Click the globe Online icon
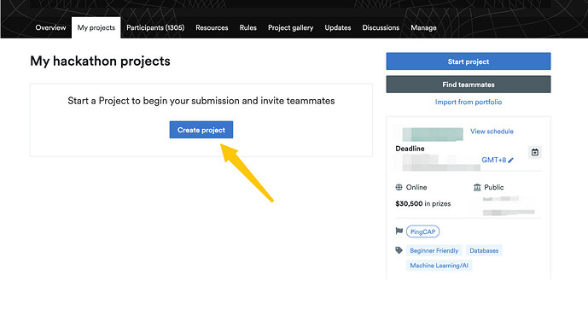The height and width of the screenshot is (310, 588). coord(399,187)
